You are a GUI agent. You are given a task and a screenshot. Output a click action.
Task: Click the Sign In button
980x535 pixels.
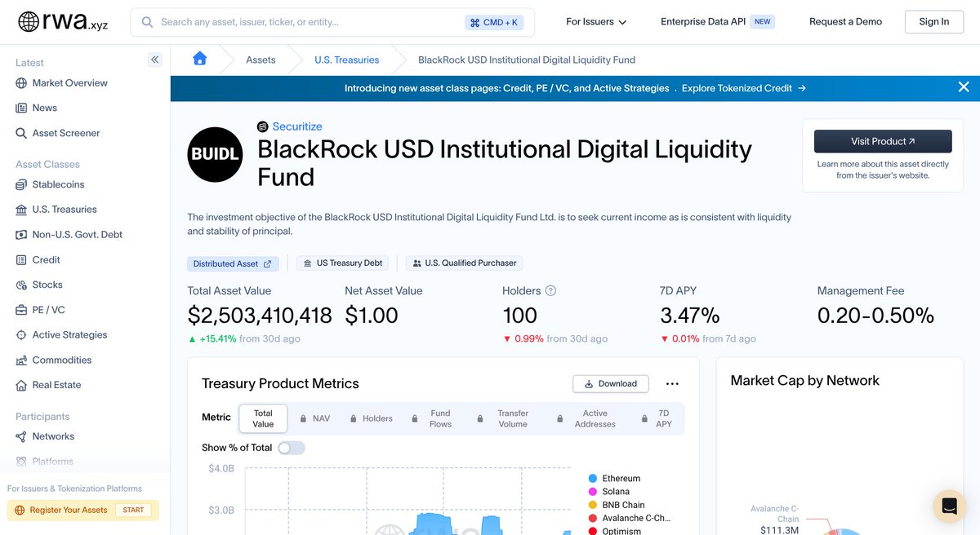coord(933,22)
